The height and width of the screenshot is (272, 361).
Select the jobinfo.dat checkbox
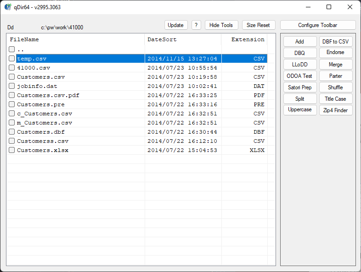pos(11,86)
